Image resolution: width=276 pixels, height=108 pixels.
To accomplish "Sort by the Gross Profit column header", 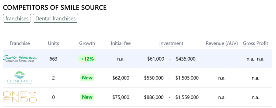I will [x=256, y=43].
